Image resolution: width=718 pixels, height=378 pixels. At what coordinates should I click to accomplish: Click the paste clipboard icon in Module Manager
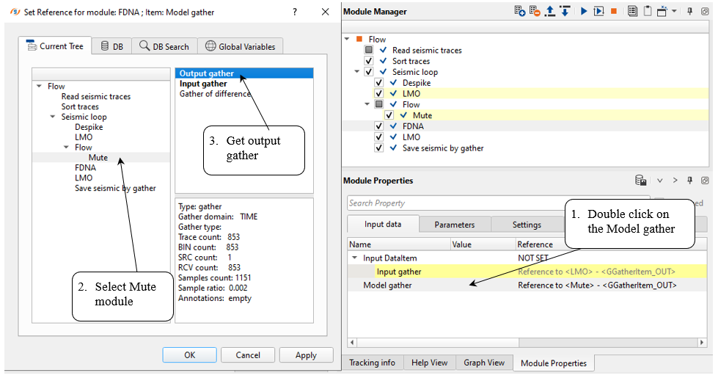pyautogui.click(x=647, y=11)
